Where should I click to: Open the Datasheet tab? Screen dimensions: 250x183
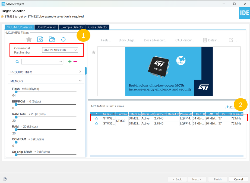[211, 40]
